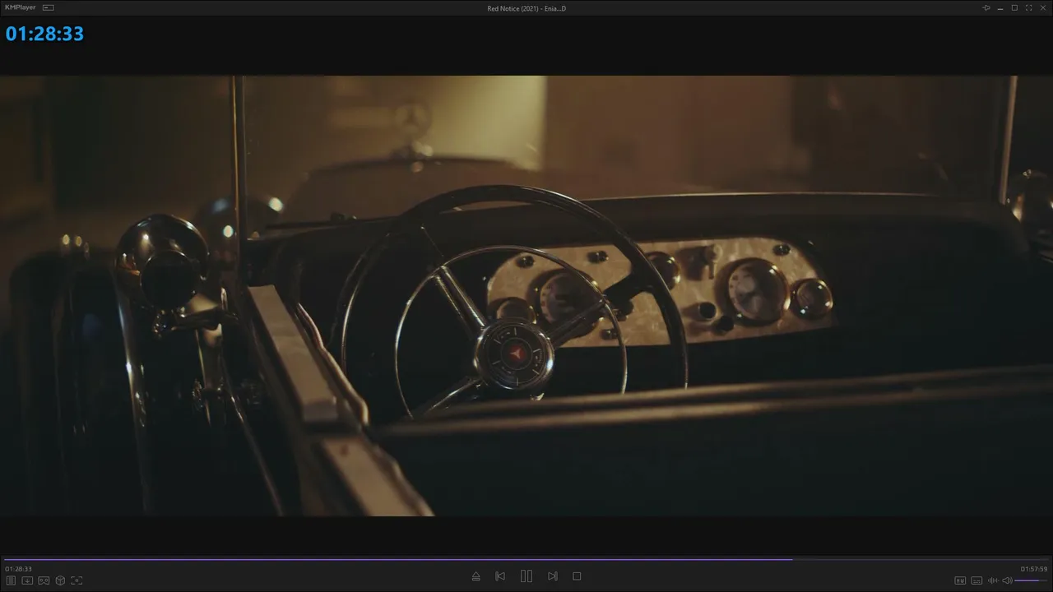This screenshot has width=1053, height=592.
Task: Click the seek bar to jump in the movie
Action: pyautogui.click(x=526, y=559)
